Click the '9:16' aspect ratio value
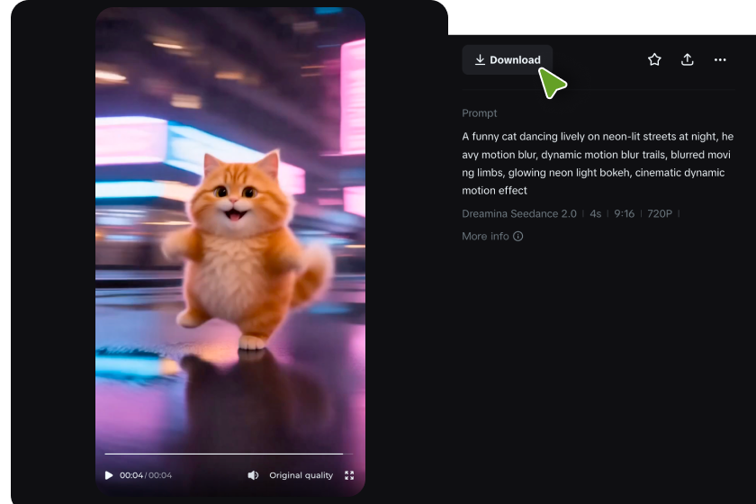This screenshot has width=756, height=504. click(624, 213)
